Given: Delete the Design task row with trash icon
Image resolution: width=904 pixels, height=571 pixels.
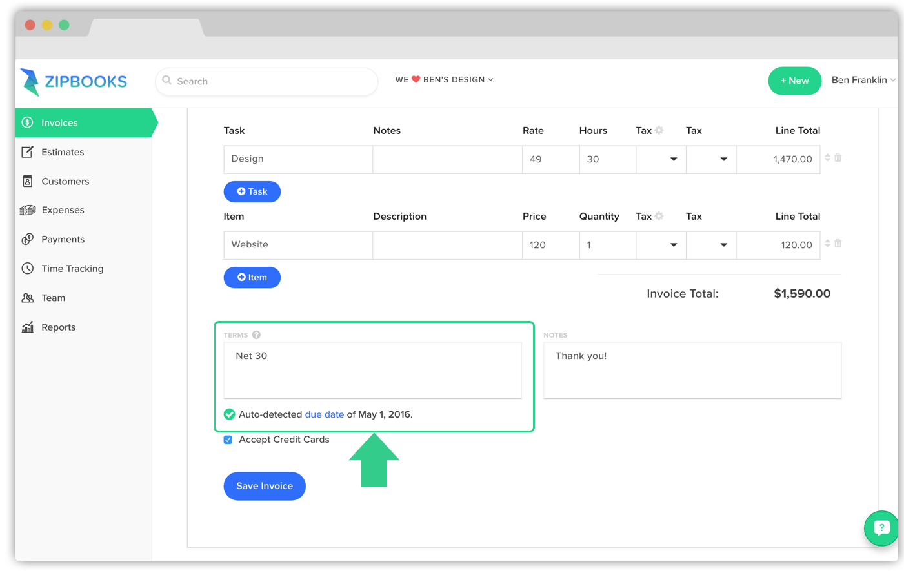Looking at the screenshot, I should [x=838, y=158].
